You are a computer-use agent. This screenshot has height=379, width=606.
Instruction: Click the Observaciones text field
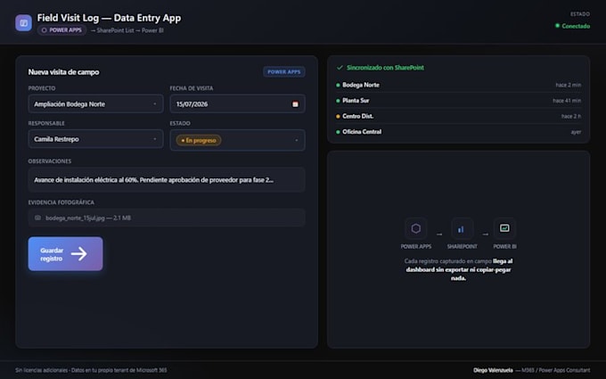pos(167,180)
